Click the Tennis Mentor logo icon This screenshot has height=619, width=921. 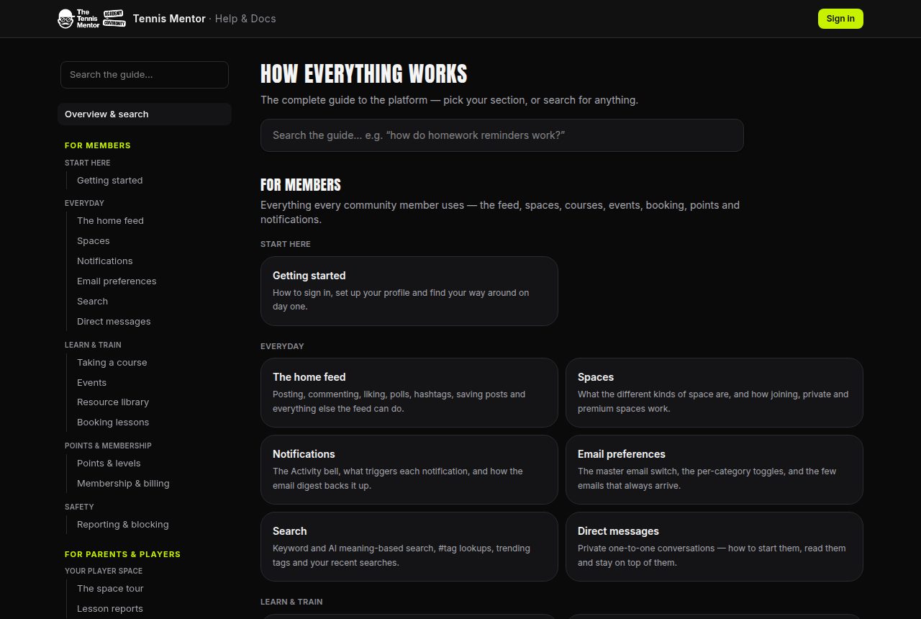click(x=92, y=19)
